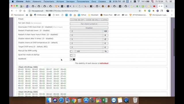Image resolution: width=184 pixels, height=104 pixels.
Task: Open TeamViewer from the Dock
Action: [114, 100]
